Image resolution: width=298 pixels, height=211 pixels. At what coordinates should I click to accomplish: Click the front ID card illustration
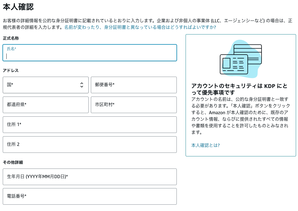pos(234,64)
